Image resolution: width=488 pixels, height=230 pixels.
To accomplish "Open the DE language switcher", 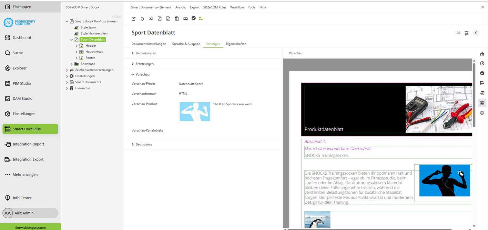I will coord(458,32).
